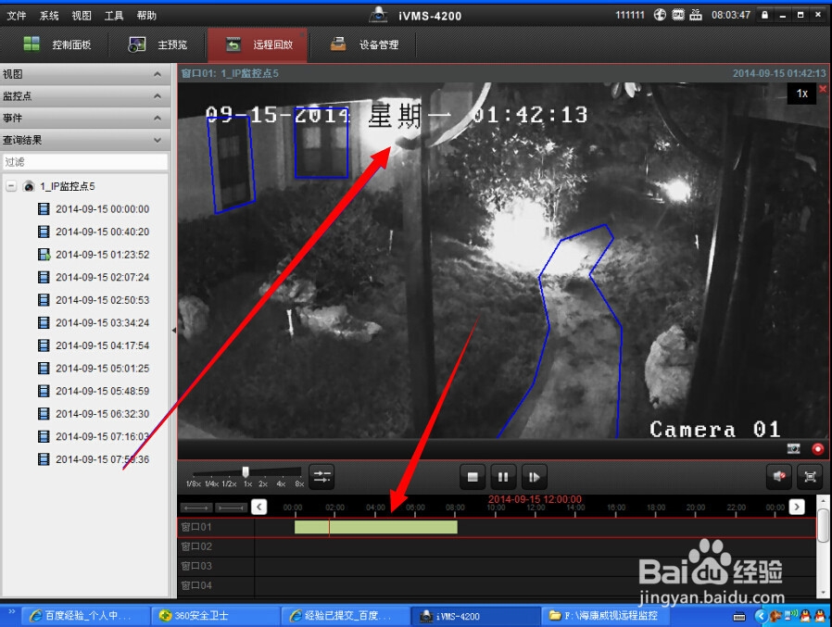
Task: Select recording 2014-09-15 04:17:54
Action: pyautogui.click(x=103, y=345)
